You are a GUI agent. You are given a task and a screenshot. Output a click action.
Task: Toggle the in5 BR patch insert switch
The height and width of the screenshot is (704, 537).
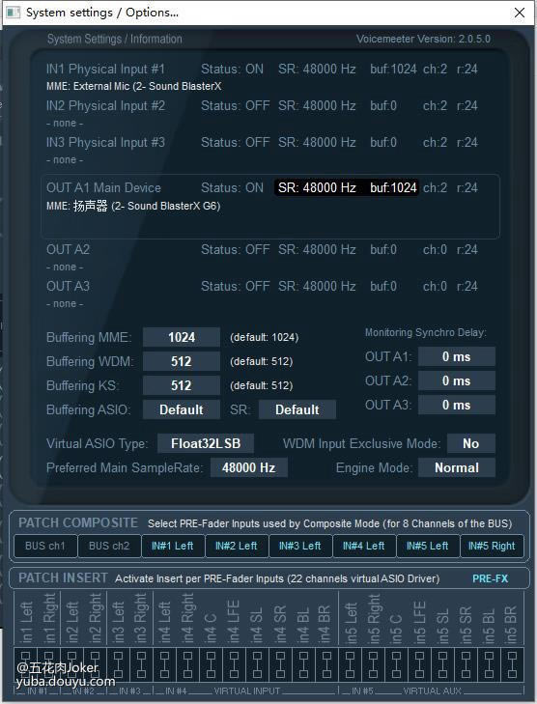[512, 664]
